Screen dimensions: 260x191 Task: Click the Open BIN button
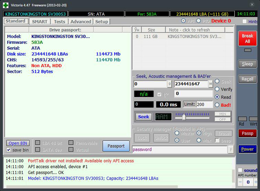coord(18,143)
